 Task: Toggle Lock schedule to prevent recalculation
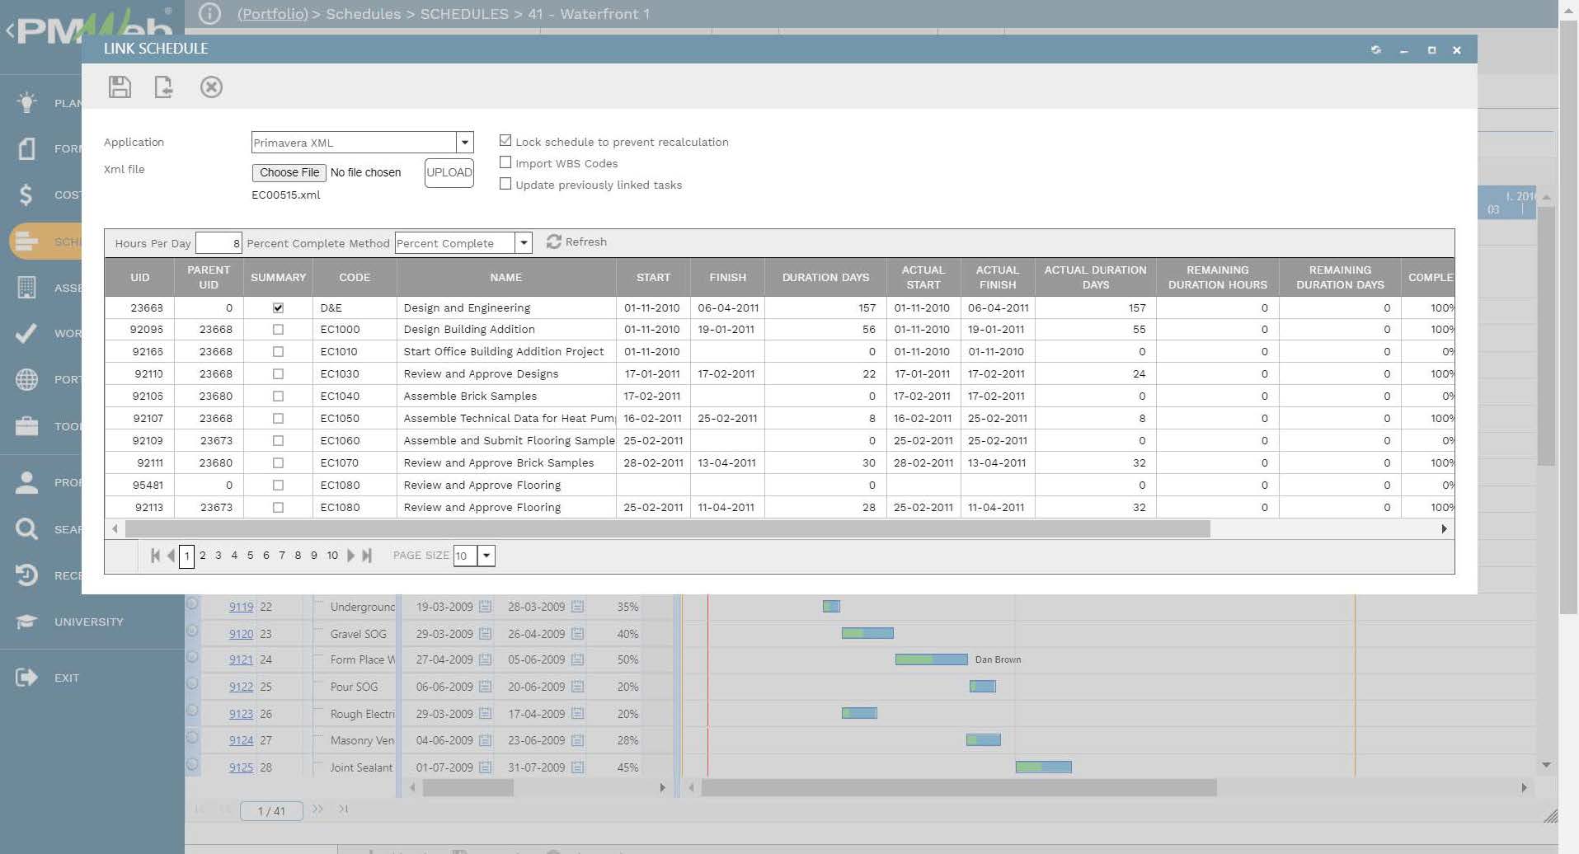[505, 141]
